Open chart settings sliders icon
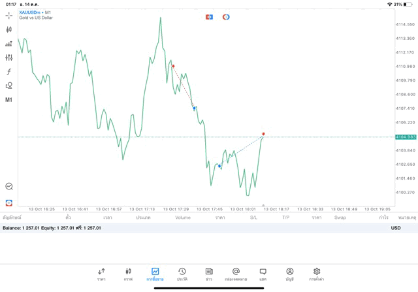 pos(9,57)
